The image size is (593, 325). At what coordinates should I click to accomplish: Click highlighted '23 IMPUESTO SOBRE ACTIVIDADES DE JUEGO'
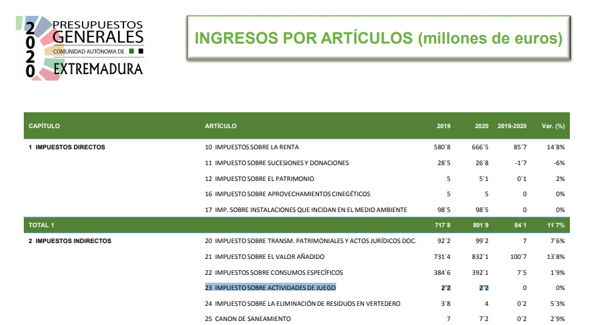pos(270,288)
